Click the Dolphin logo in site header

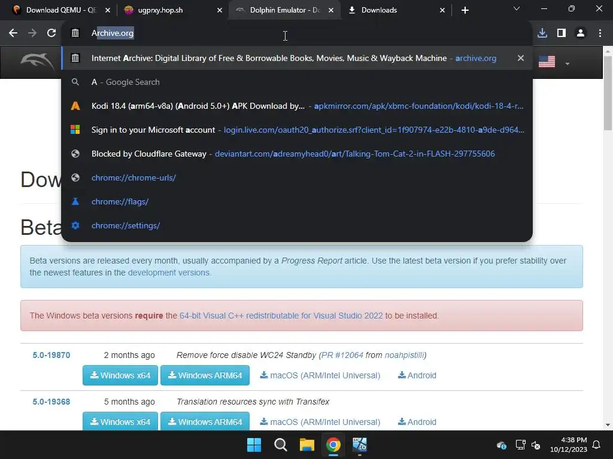tap(37, 62)
